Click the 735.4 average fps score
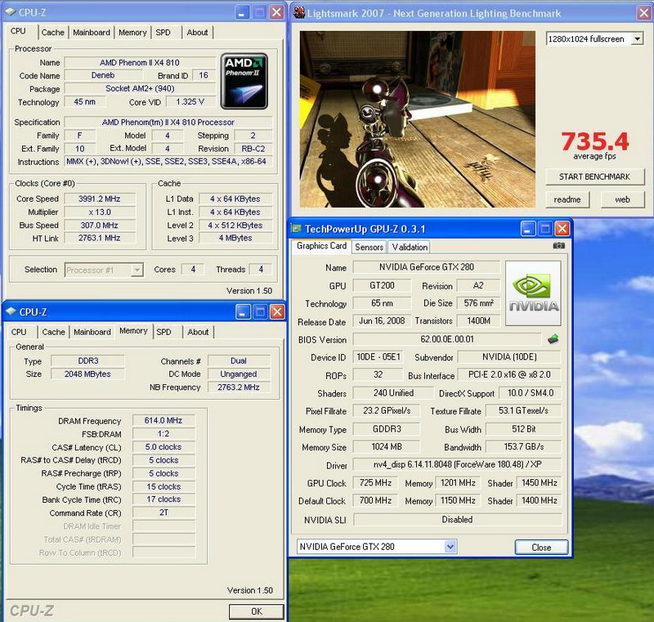This screenshot has height=622, width=654. pyautogui.click(x=594, y=141)
